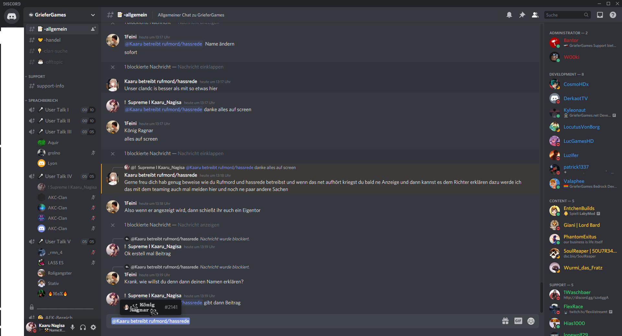This screenshot has width=622, height=336.
Task: Focus the Suche search field
Action: click(568, 15)
